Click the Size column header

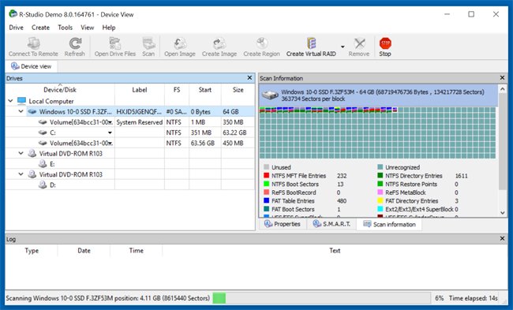click(x=238, y=90)
